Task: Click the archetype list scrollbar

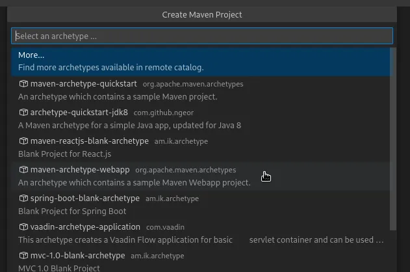Action: click(393, 139)
